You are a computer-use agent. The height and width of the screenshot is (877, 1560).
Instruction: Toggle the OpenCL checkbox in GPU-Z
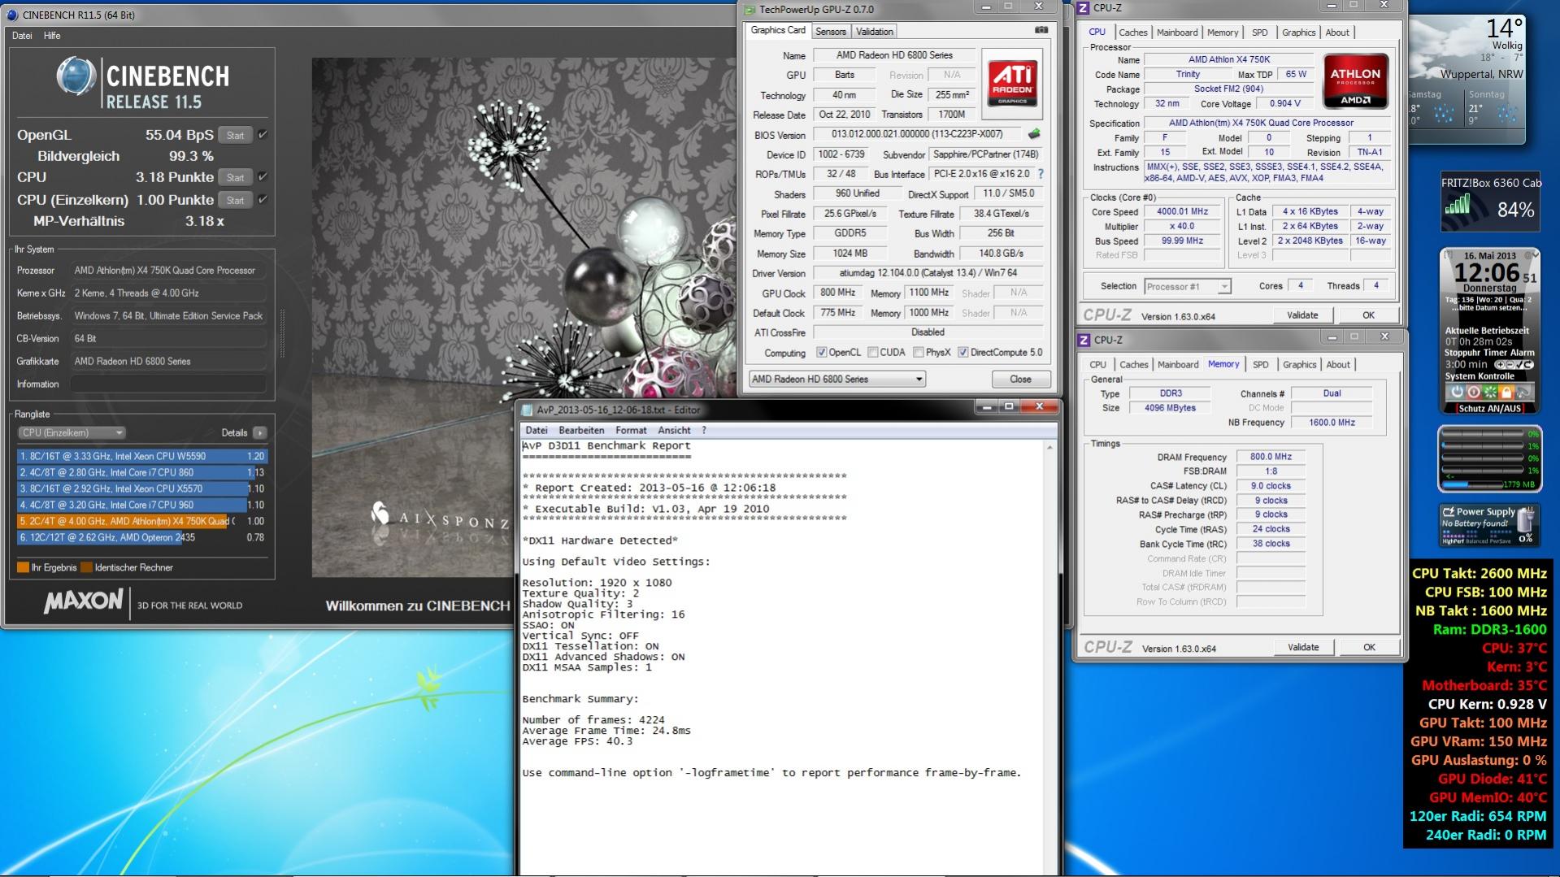coord(822,353)
